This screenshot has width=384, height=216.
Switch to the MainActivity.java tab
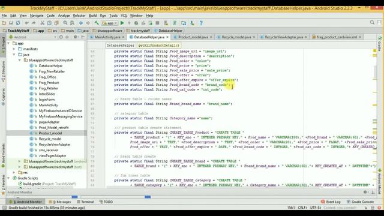click(107, 37)
